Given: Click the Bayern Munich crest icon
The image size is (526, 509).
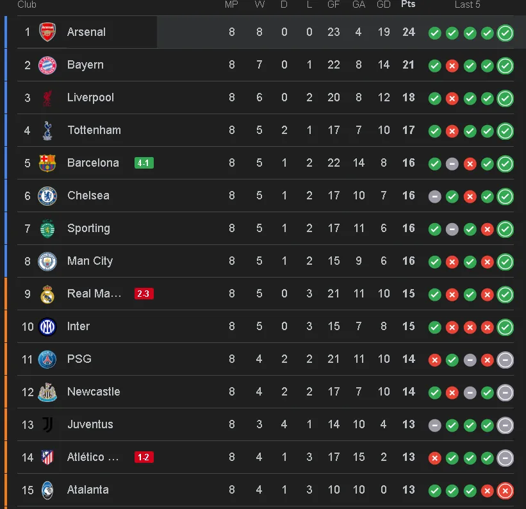Looking at the screenshot, I should 47,65.
